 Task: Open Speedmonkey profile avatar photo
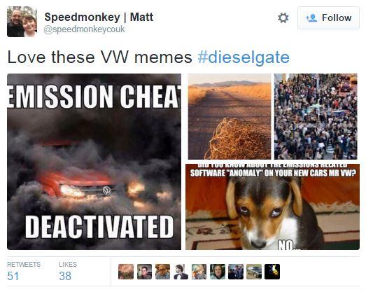22,22
